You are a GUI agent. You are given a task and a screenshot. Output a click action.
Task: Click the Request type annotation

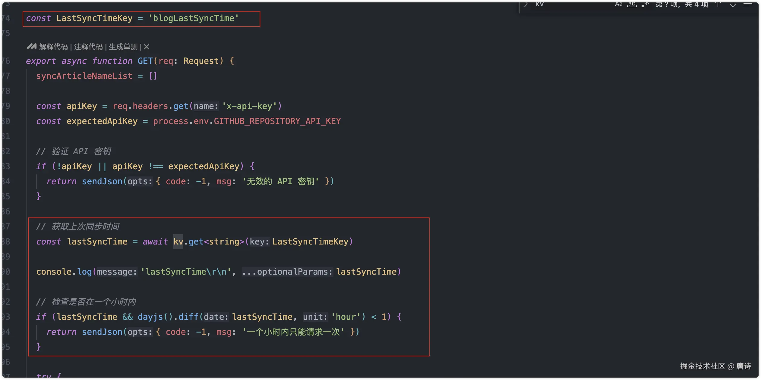[x=201, y=61]
